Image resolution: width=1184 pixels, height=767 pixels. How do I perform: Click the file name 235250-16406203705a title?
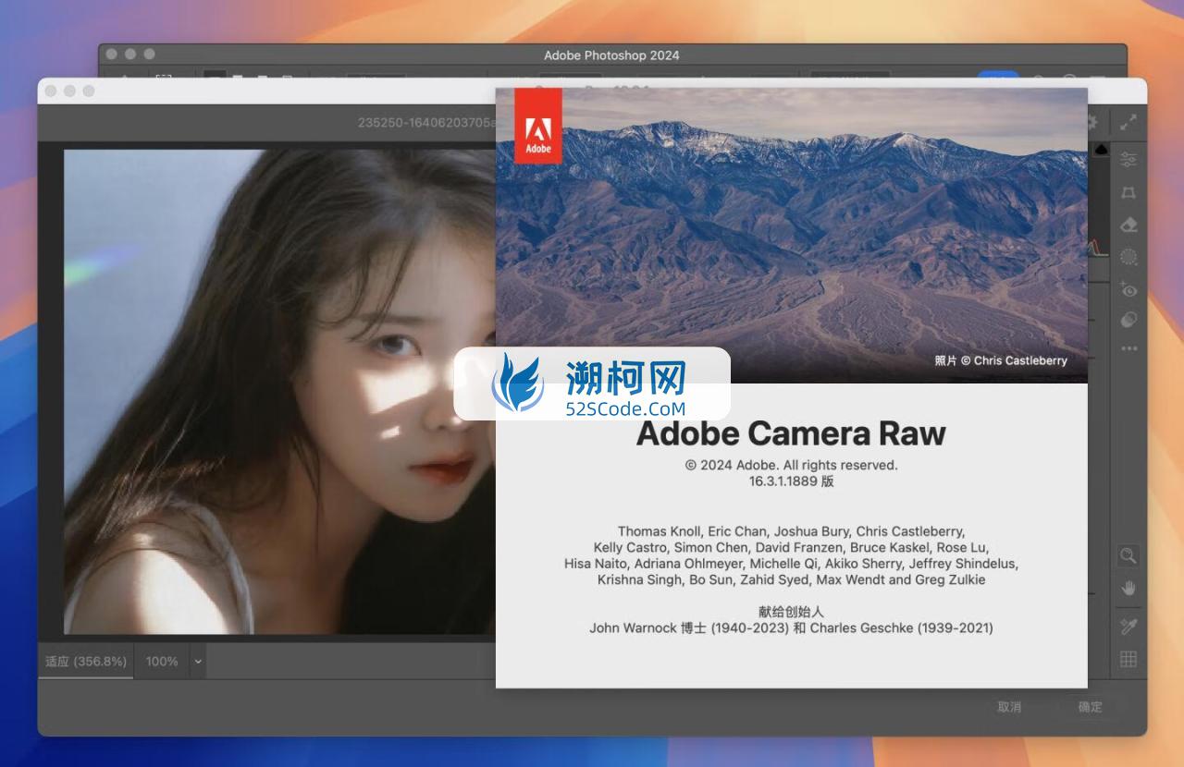click(426, 122)
